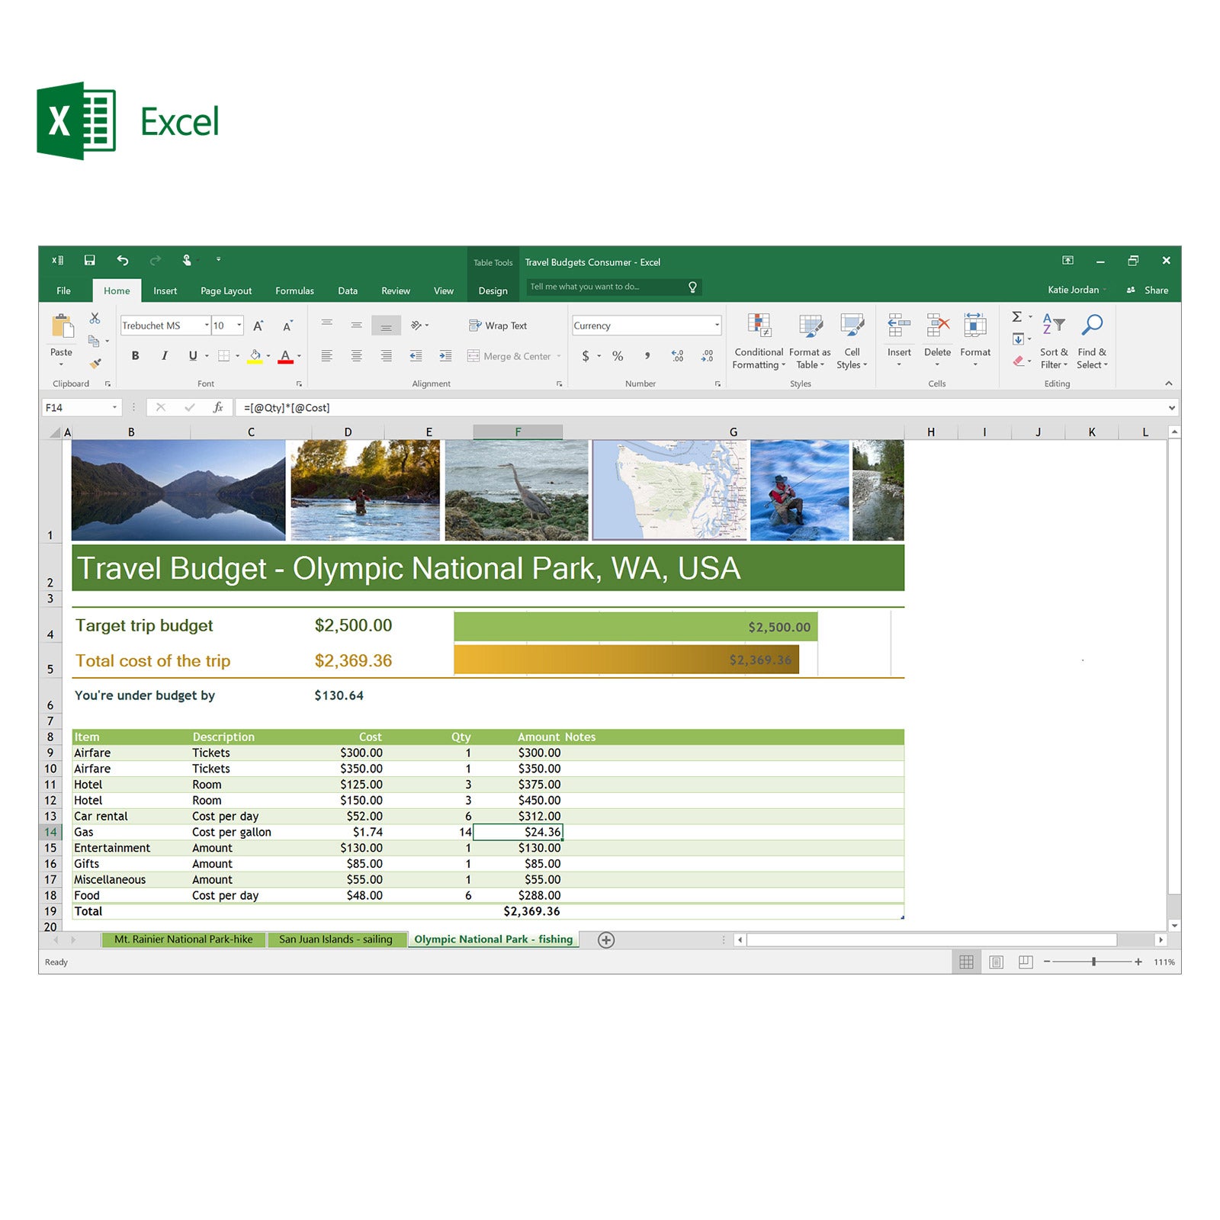Select Mt. Rainier National Park-hike sheet
1220x1220 pixels.
(184, 939)
